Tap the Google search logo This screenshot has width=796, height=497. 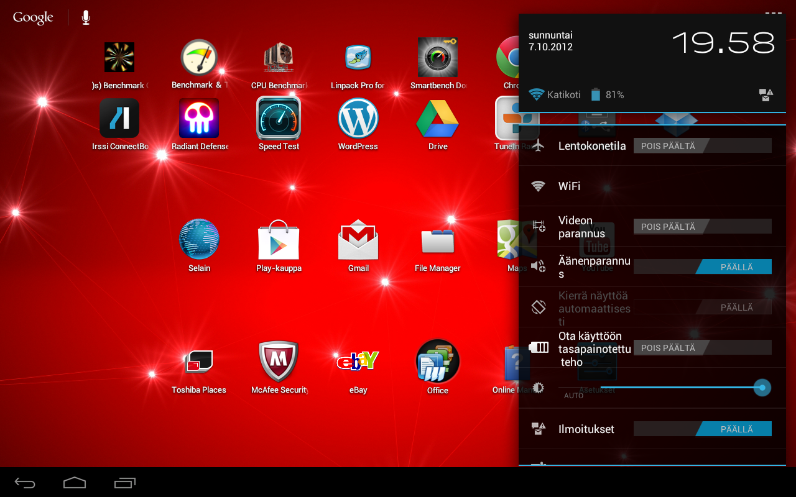click(x=33, y=17)
